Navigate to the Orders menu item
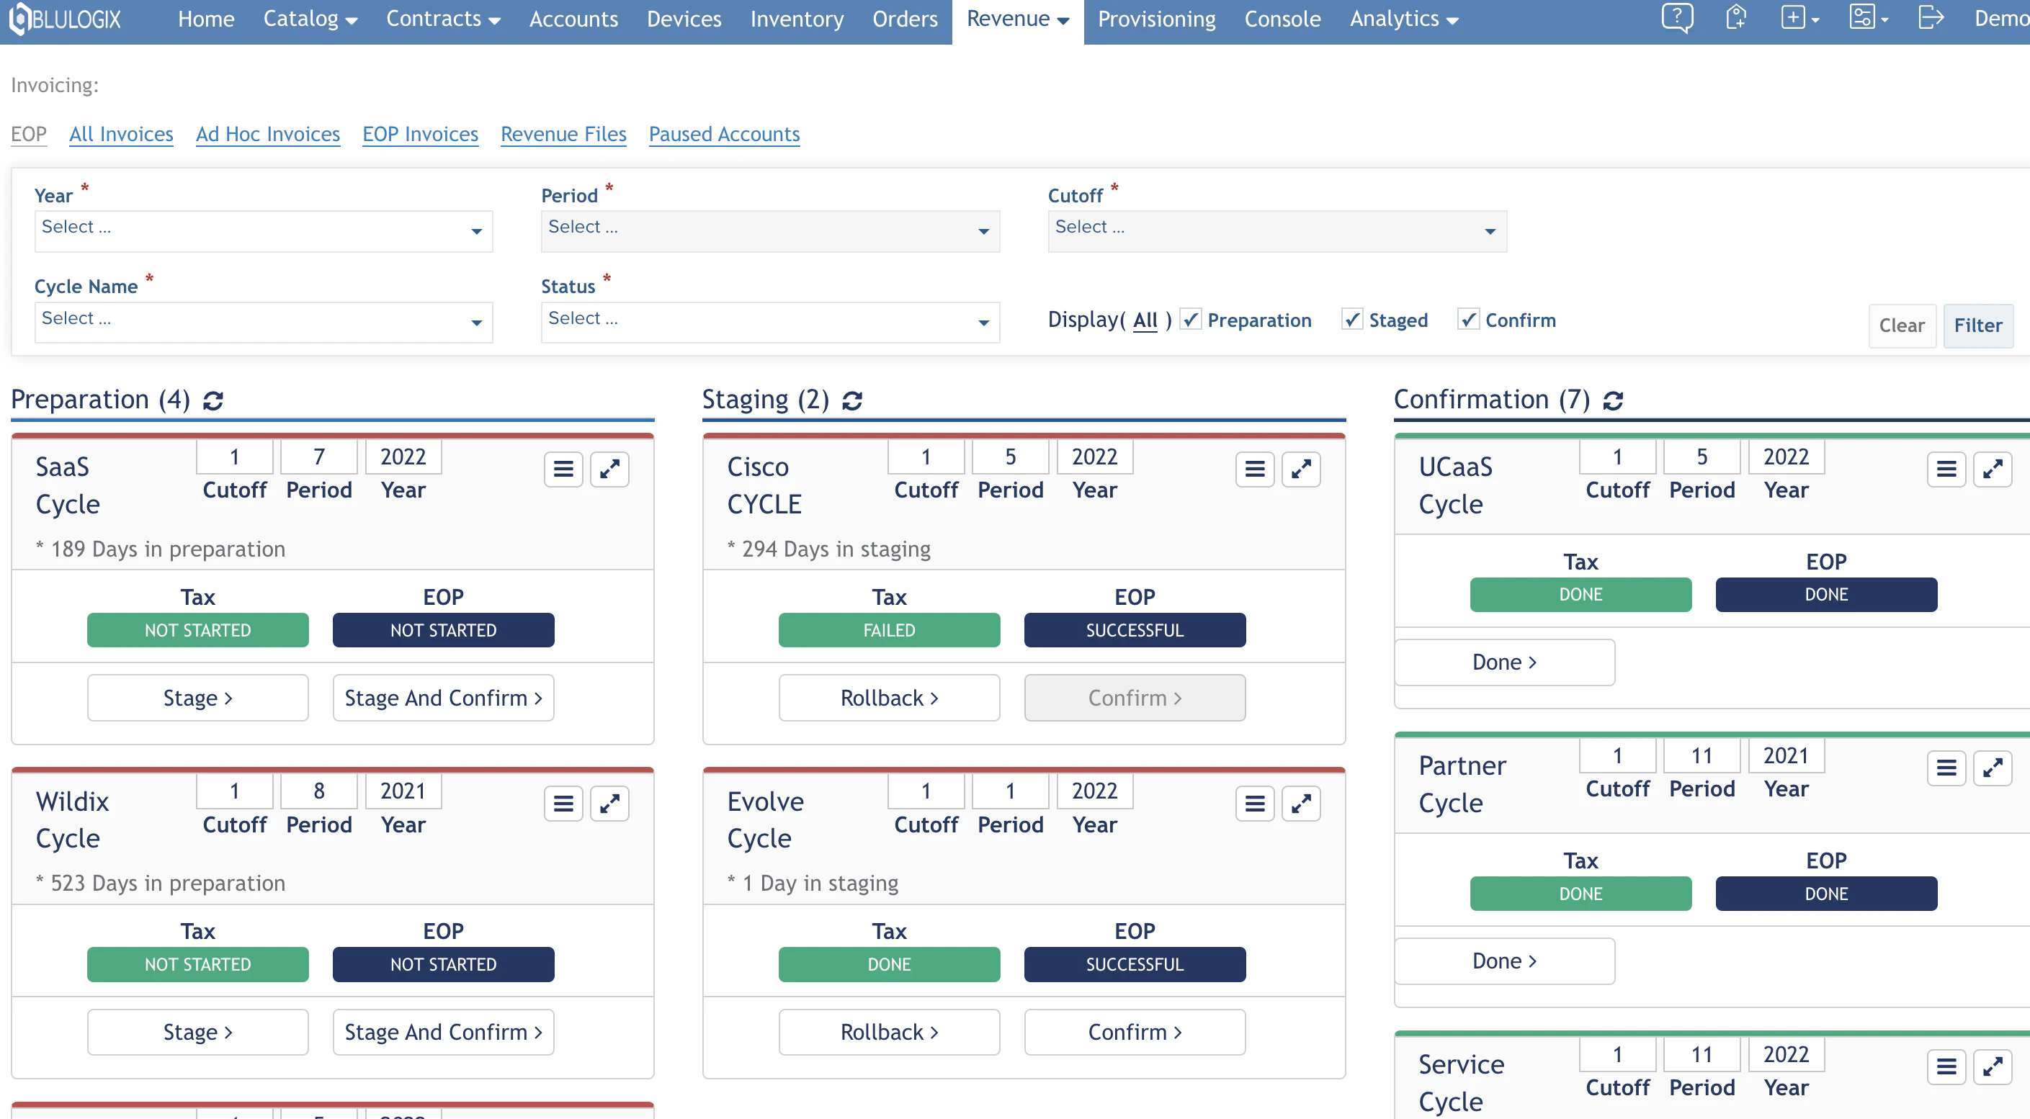The image size is (2030, 1119). pyautogui.click(x=904, y=18)
